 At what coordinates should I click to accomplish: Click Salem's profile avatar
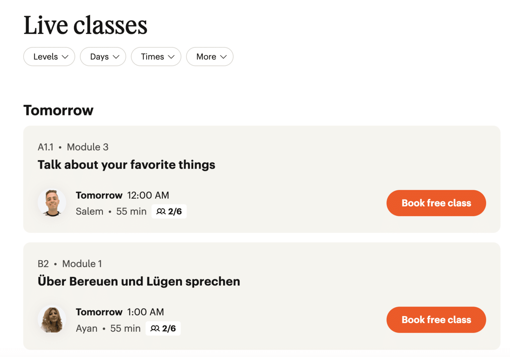coord(52,203)
